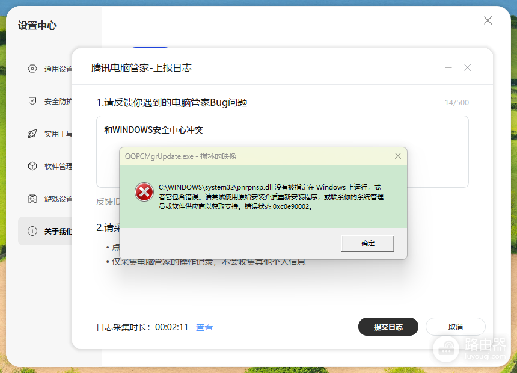Viewport: 517px width, 373px height.
Task: Click the 通用设置 gear-ring icon
Action: click(32, 69)
